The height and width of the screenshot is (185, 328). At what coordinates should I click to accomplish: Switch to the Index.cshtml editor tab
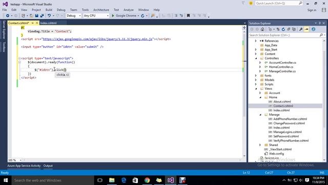[48, 23]
